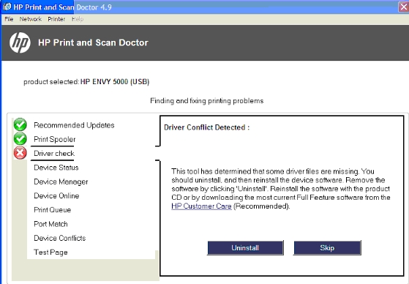Screen dimensions: 409x284
Task: Open the File menu
Action: click(x=9, y=19)
